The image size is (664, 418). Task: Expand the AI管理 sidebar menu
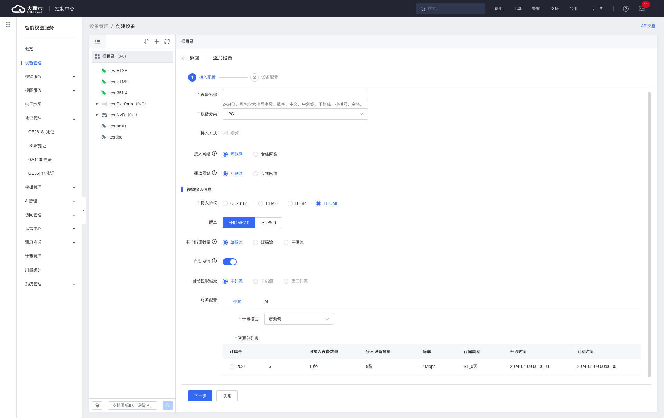(49, 201)
